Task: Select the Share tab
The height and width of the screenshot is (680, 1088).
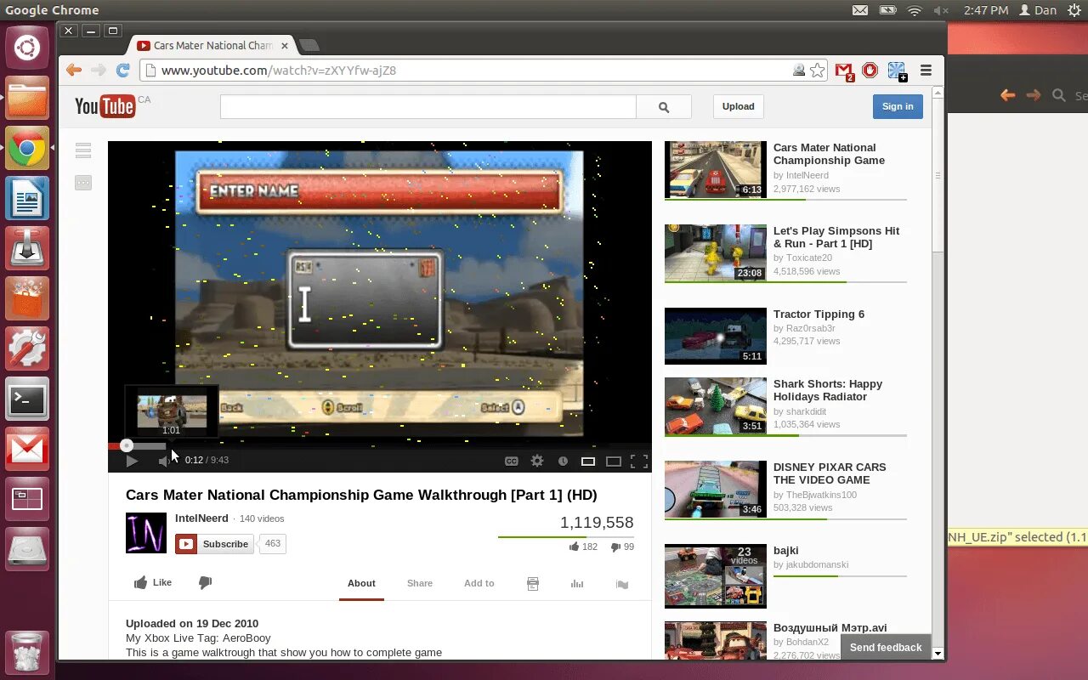Action: tap(420, 583)
